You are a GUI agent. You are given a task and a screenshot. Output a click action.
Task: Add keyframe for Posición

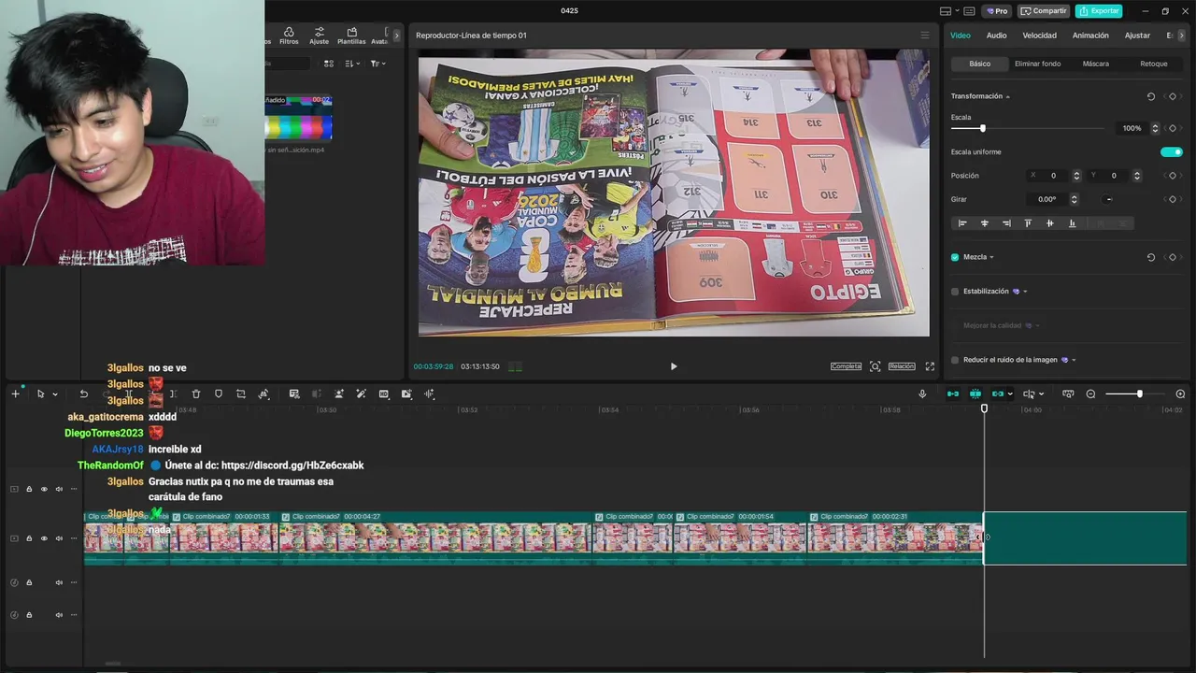(1172, 176)
